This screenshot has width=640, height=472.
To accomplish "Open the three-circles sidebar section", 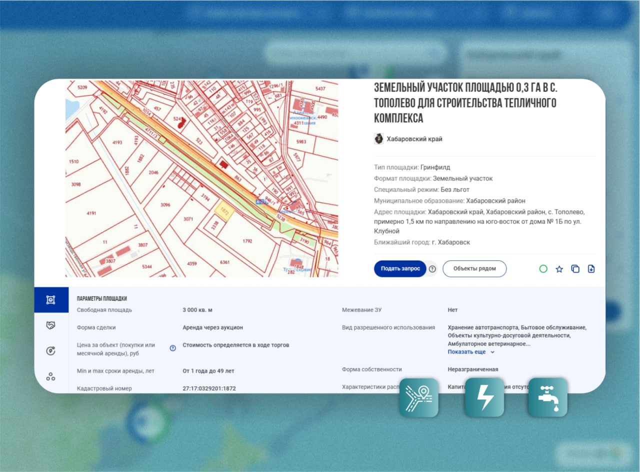I will click(x=51, y=376).
